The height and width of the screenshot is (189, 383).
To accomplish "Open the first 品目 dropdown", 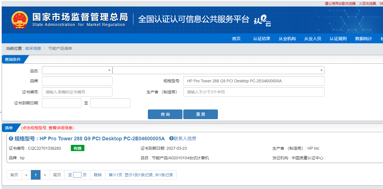I will coord(77,70).
